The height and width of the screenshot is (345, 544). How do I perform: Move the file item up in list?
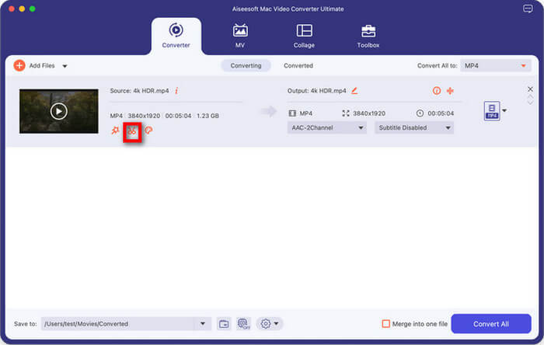click(530, 96)
